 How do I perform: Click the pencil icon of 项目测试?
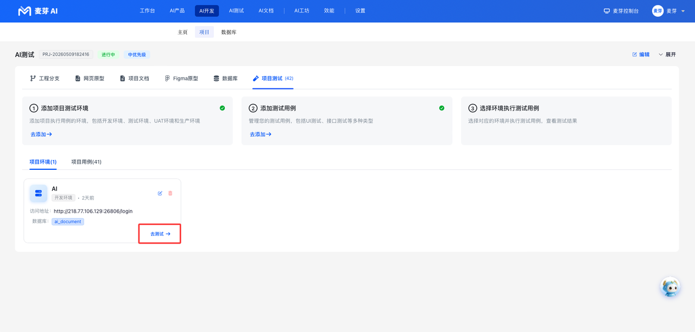click(256, 79)
